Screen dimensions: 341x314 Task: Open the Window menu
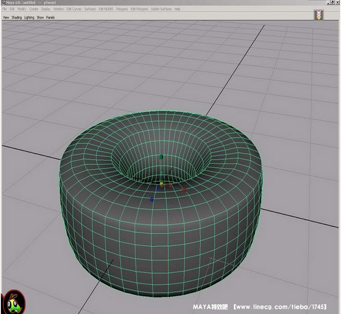coord(59,9)
